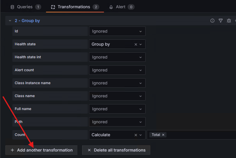236x158 pixels.
Task: Switch to the Alert tab
Action: click(x=121, y=7)
